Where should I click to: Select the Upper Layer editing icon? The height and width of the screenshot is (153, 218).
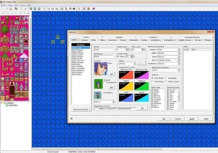pyautogui.click(x=35, y=9)
